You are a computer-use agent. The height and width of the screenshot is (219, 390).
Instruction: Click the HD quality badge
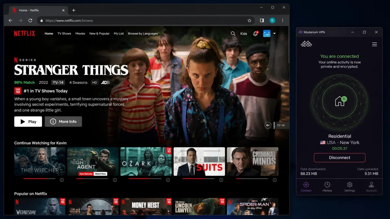click(95, 82)
